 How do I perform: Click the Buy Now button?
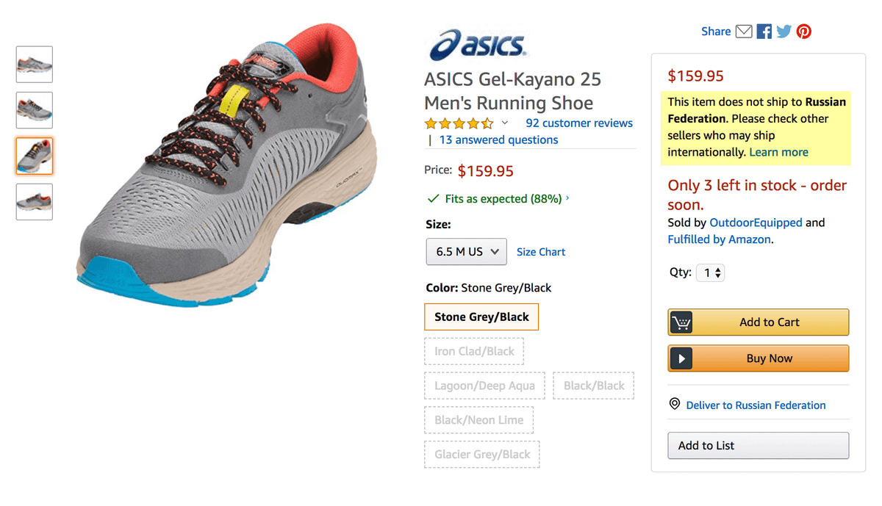click(758, 358)
